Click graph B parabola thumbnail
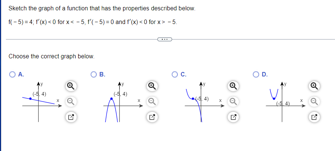 pyautogui.click(x=123, y=102)
